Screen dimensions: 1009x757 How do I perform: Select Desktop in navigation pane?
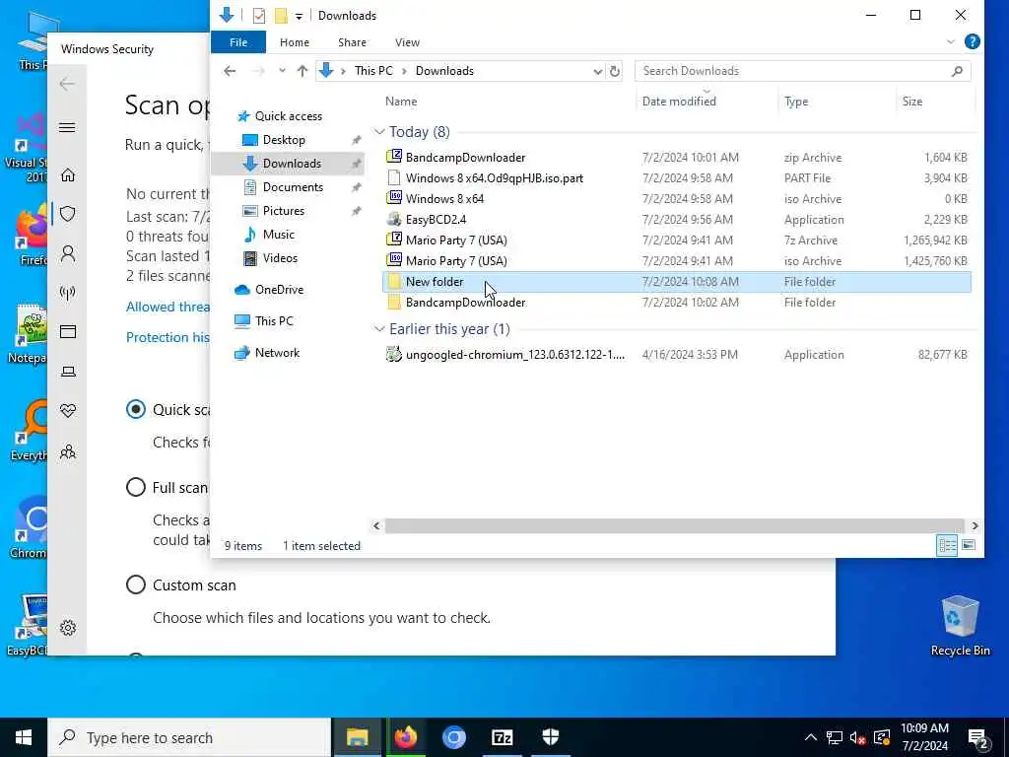pos(284,140)
